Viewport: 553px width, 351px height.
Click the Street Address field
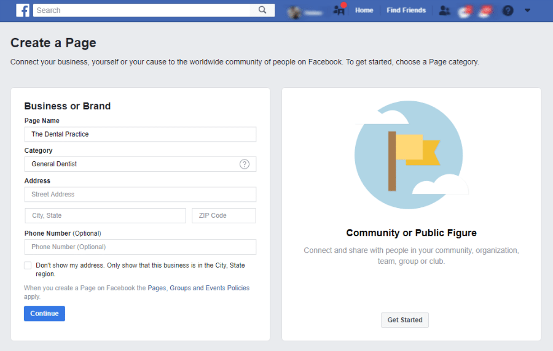click(140, 195)
